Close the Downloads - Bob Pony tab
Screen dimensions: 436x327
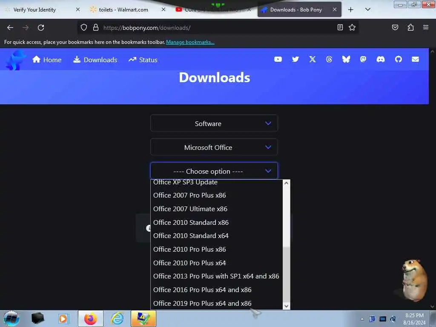click(335, 9)
